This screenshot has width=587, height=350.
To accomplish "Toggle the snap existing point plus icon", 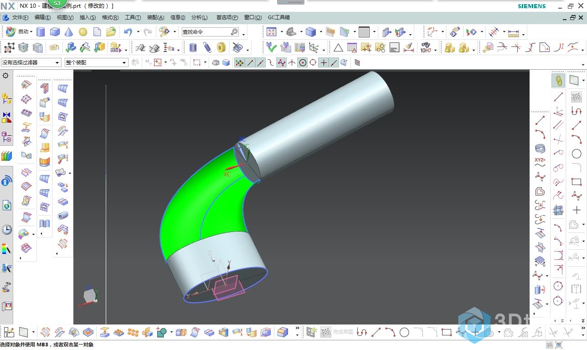I will point(324,62).
